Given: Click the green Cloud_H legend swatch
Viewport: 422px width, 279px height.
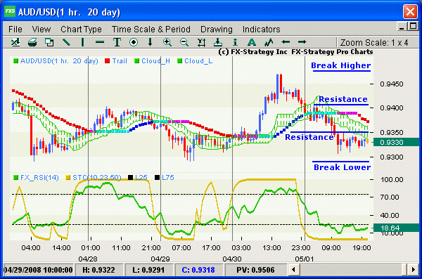Looking at the screenshot, I should (x=136, y=61).
